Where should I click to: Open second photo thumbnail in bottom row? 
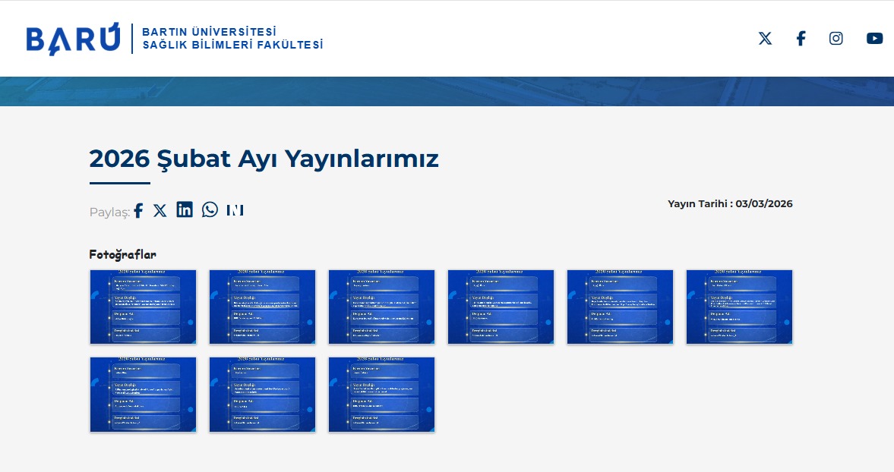coord(262,395)
